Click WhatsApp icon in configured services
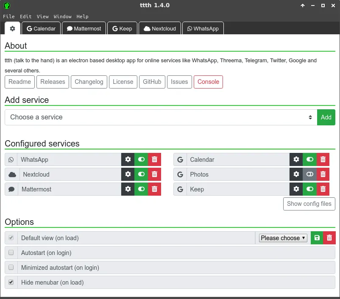This screenshot has height=299, width=340. pyautogui.click(x=11, y=160)
